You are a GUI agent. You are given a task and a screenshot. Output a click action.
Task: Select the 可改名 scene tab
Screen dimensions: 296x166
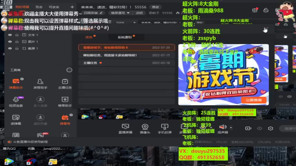54,7
